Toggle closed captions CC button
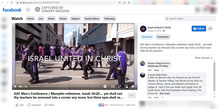 point(113,86)
